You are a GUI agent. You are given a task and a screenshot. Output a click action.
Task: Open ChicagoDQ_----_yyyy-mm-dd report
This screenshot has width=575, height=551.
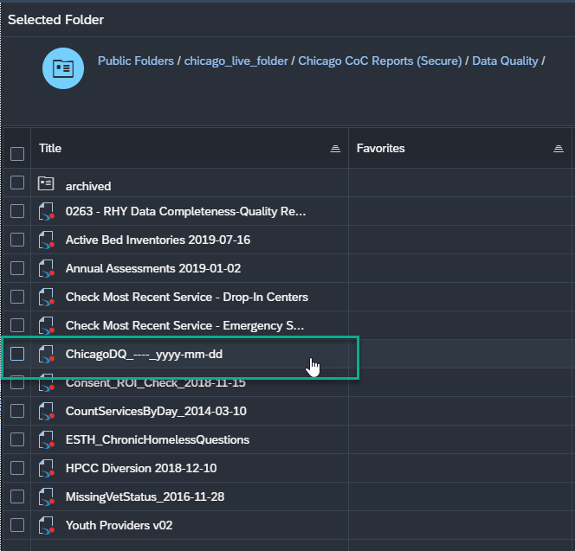coord(144,355)
